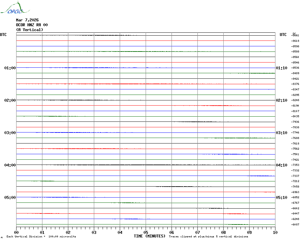The image size is (301, 241).
Task: Click the left 02:00 UTC hour label
Action: coord(10,100)
